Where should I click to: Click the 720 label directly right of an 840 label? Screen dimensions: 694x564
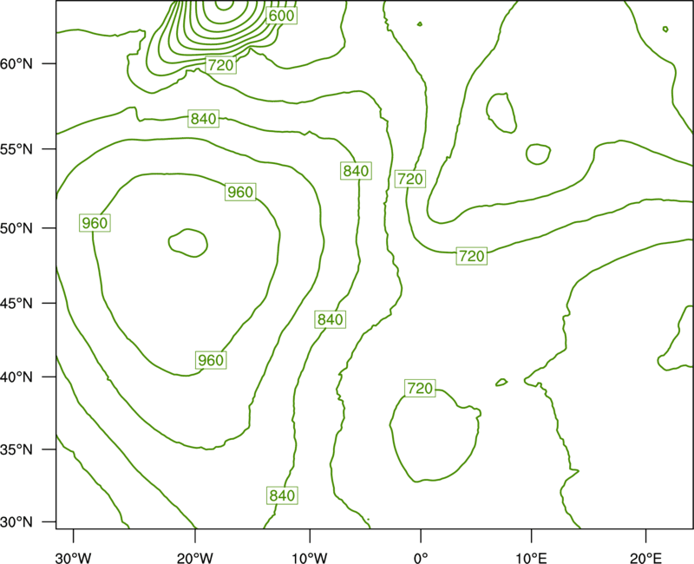(x=410, y=179)
